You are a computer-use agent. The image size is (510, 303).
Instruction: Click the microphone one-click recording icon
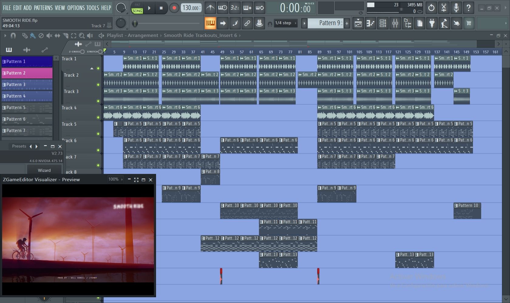[x=456, y=8]
